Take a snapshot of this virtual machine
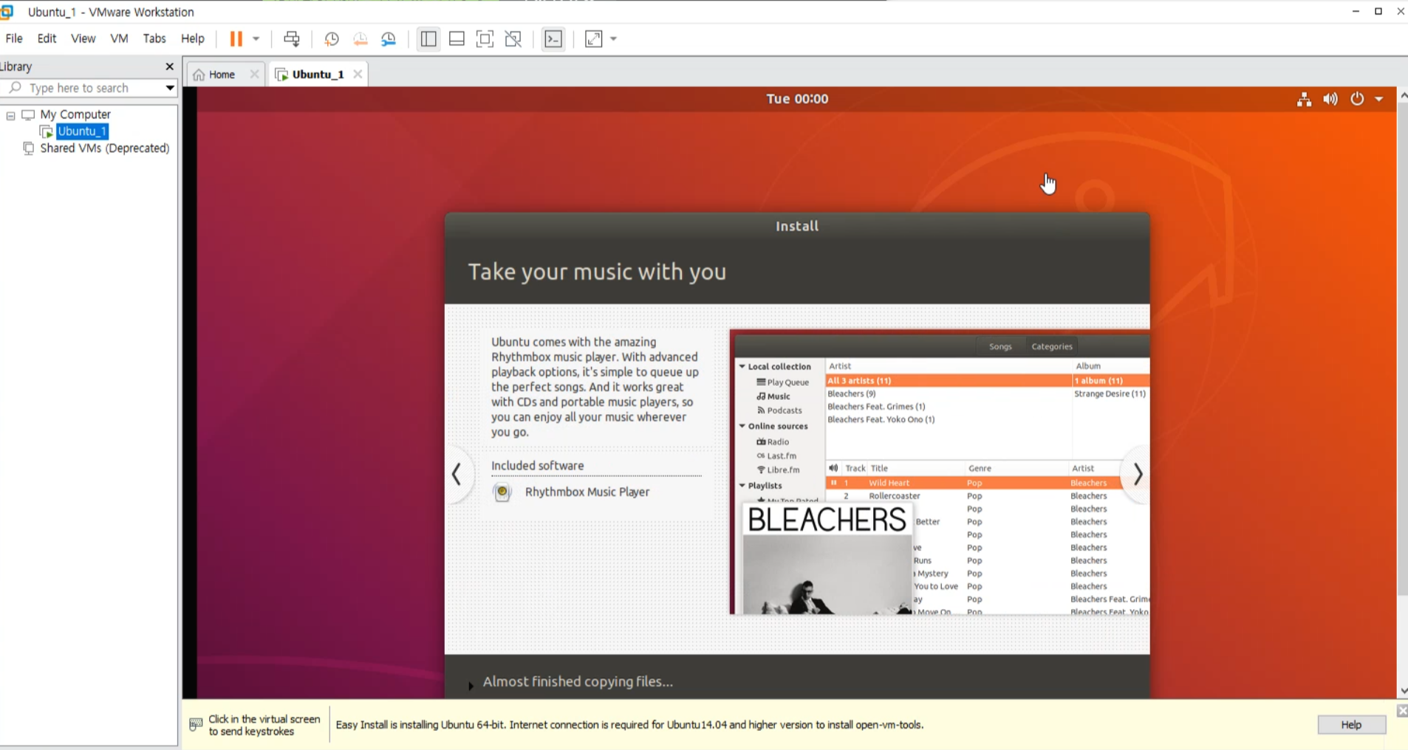1408x750 pixels. [x=332, y=39]
